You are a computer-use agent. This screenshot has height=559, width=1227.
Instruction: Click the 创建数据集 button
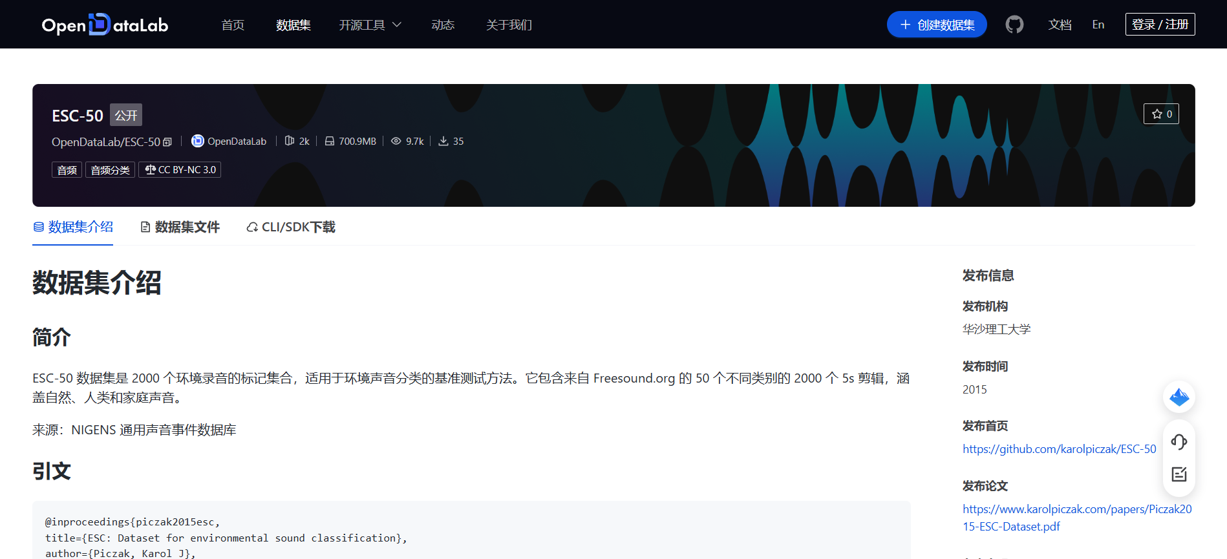pyautogui.click(x=937, y=25)
